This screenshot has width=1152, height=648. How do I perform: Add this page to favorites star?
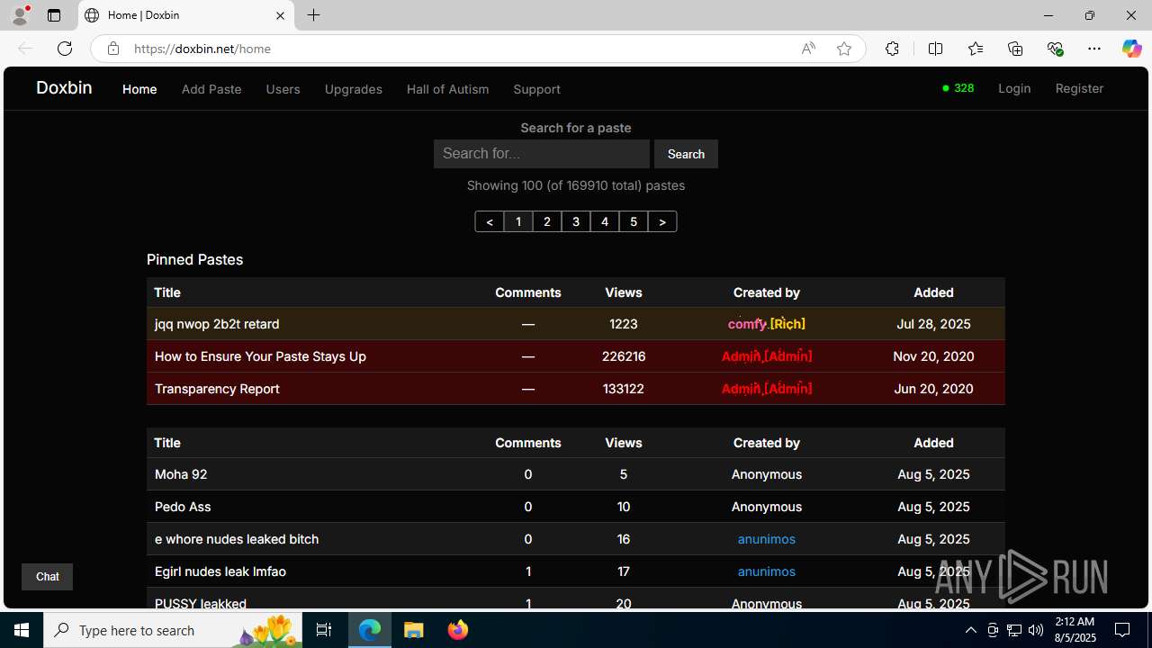tap(844, 49)
